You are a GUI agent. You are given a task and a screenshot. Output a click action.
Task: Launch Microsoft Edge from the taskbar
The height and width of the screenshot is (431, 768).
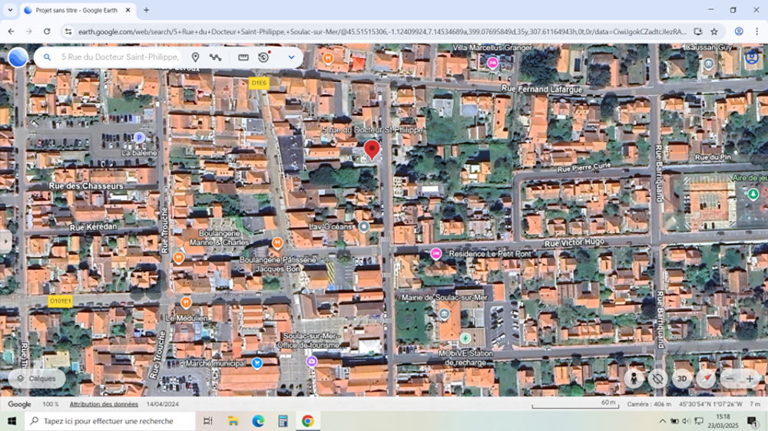(258, 421)
